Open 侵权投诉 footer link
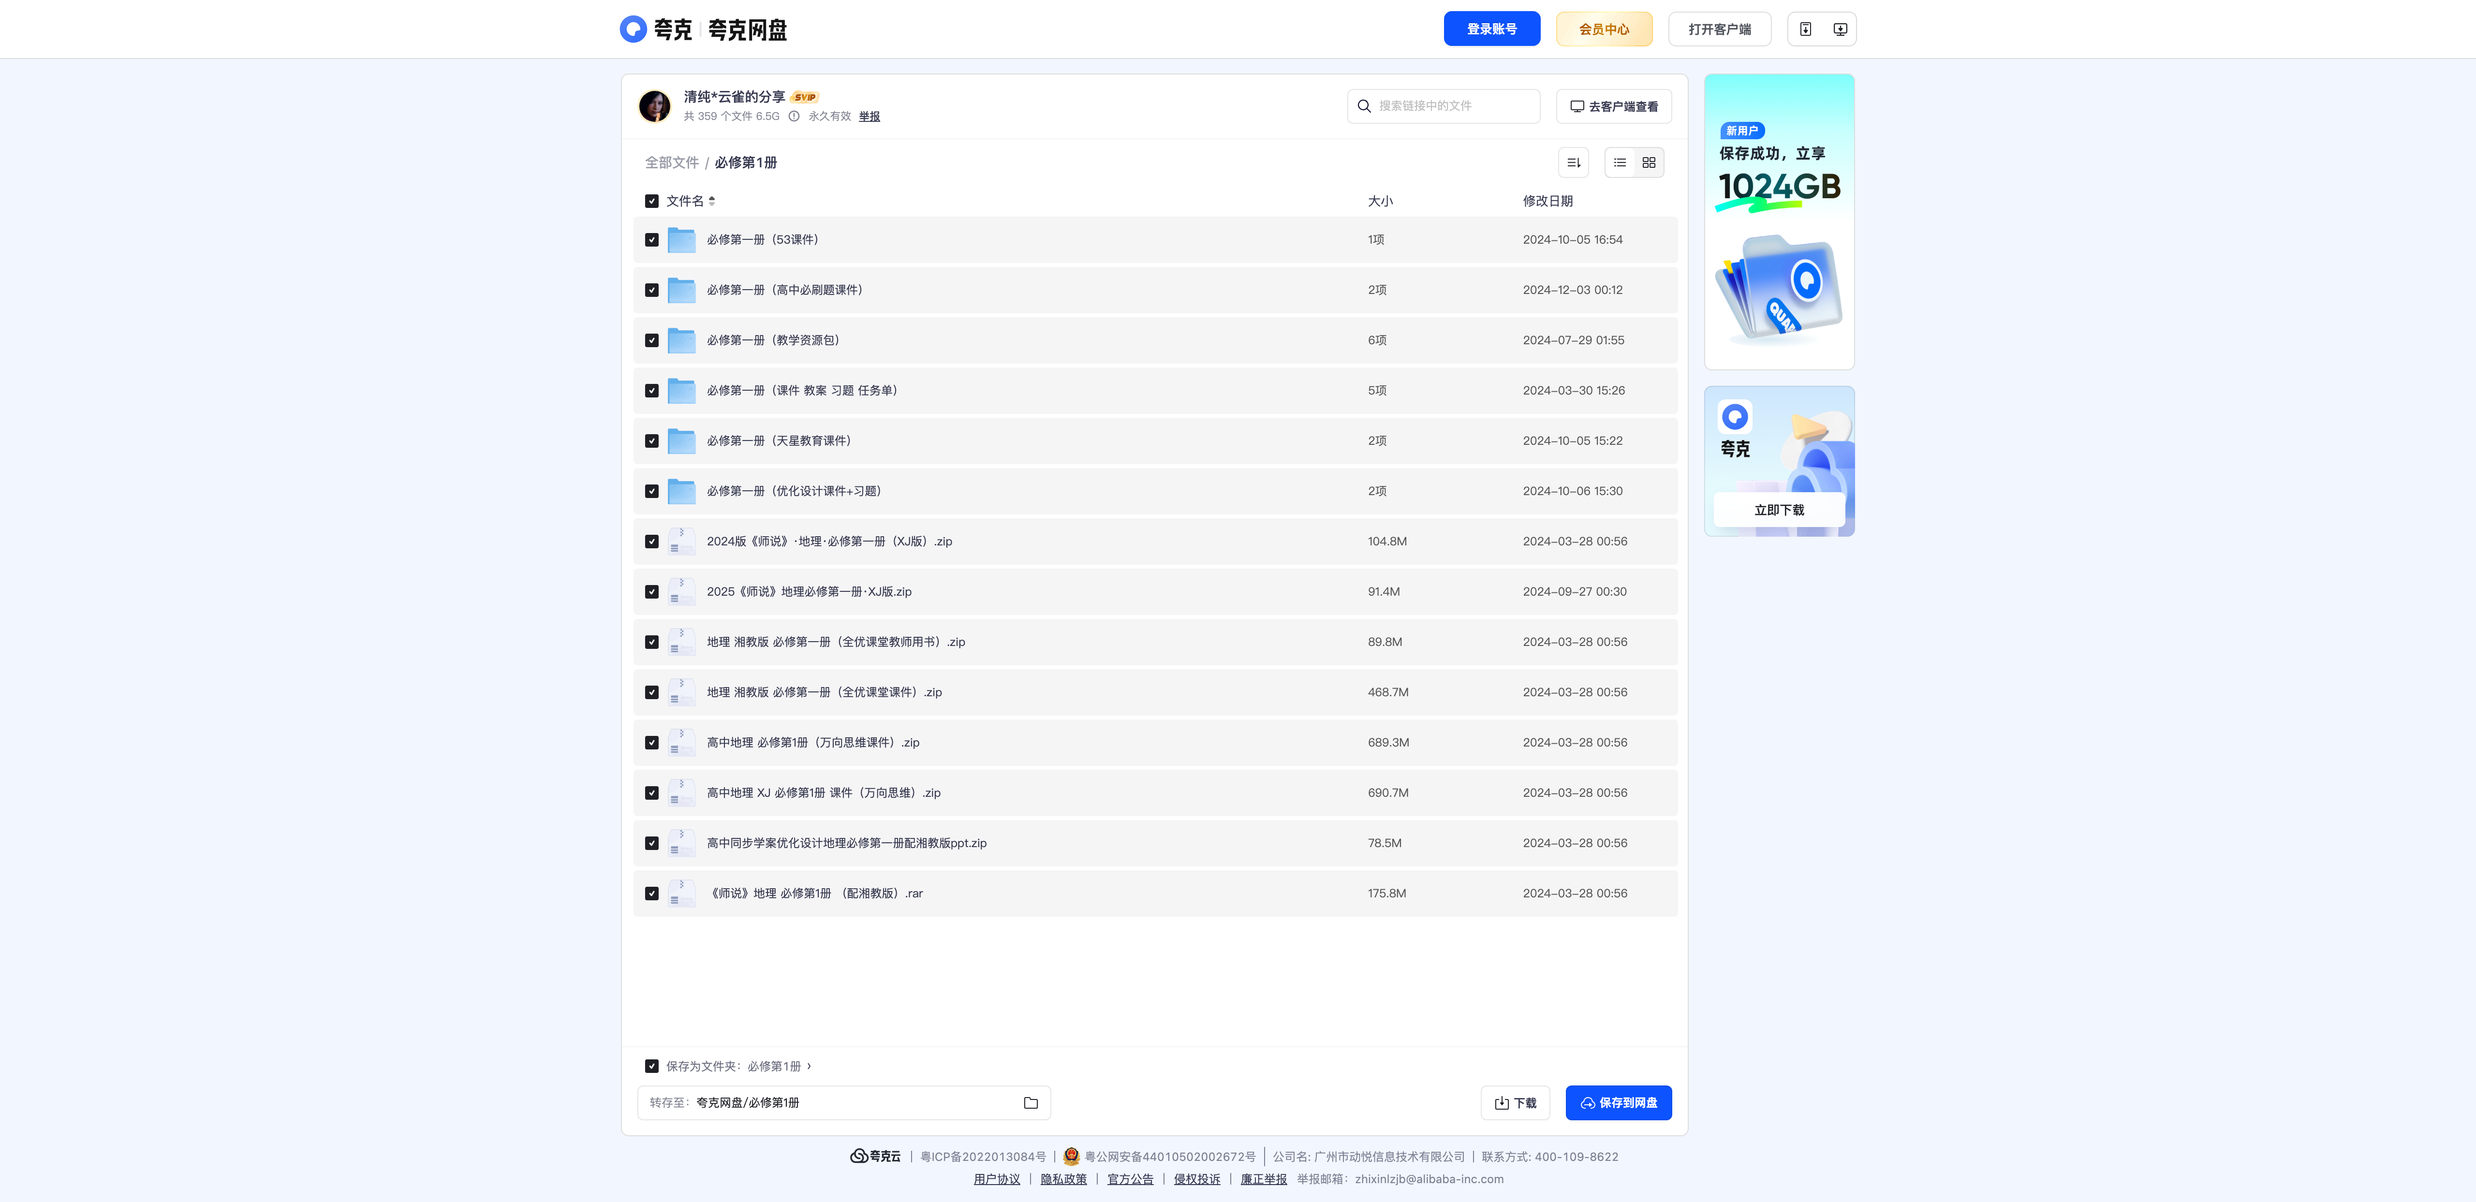 [1197, 1179]
